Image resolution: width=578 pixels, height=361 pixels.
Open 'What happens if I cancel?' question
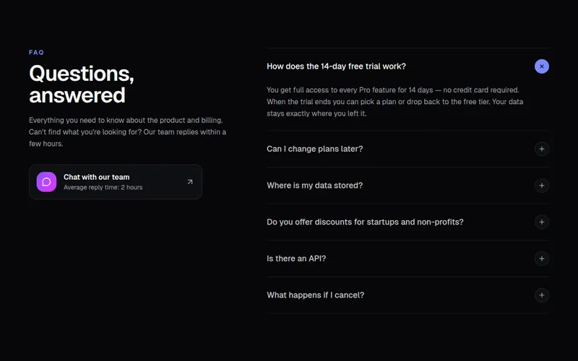click(x=315, y=295)
